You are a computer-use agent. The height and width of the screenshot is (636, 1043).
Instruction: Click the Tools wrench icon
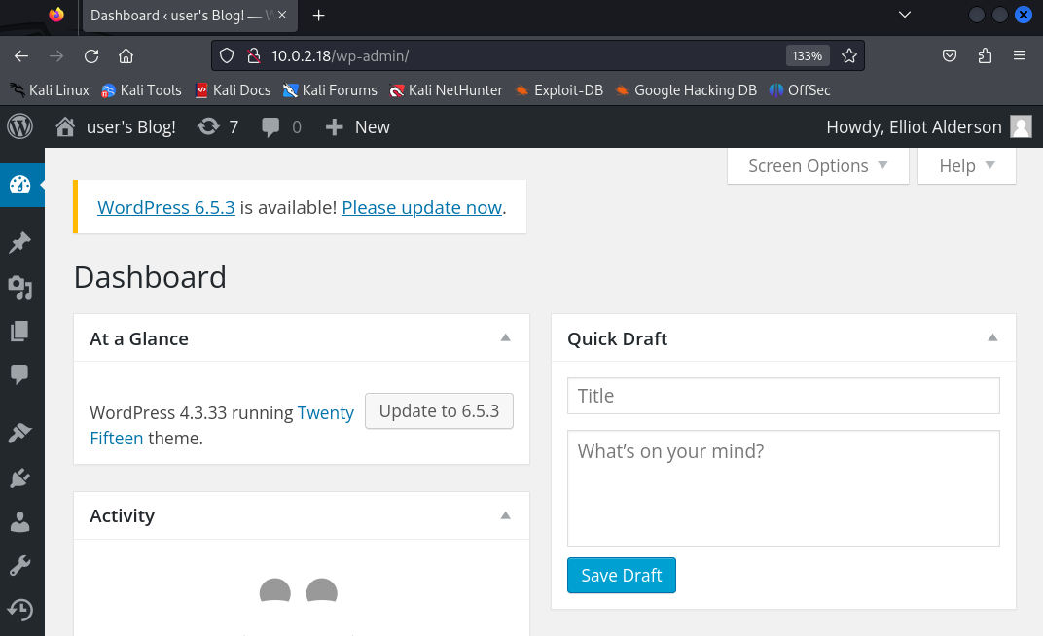[20, 566]
